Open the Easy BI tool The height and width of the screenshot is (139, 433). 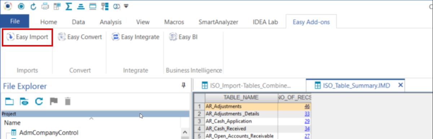[x=184, y=37]
